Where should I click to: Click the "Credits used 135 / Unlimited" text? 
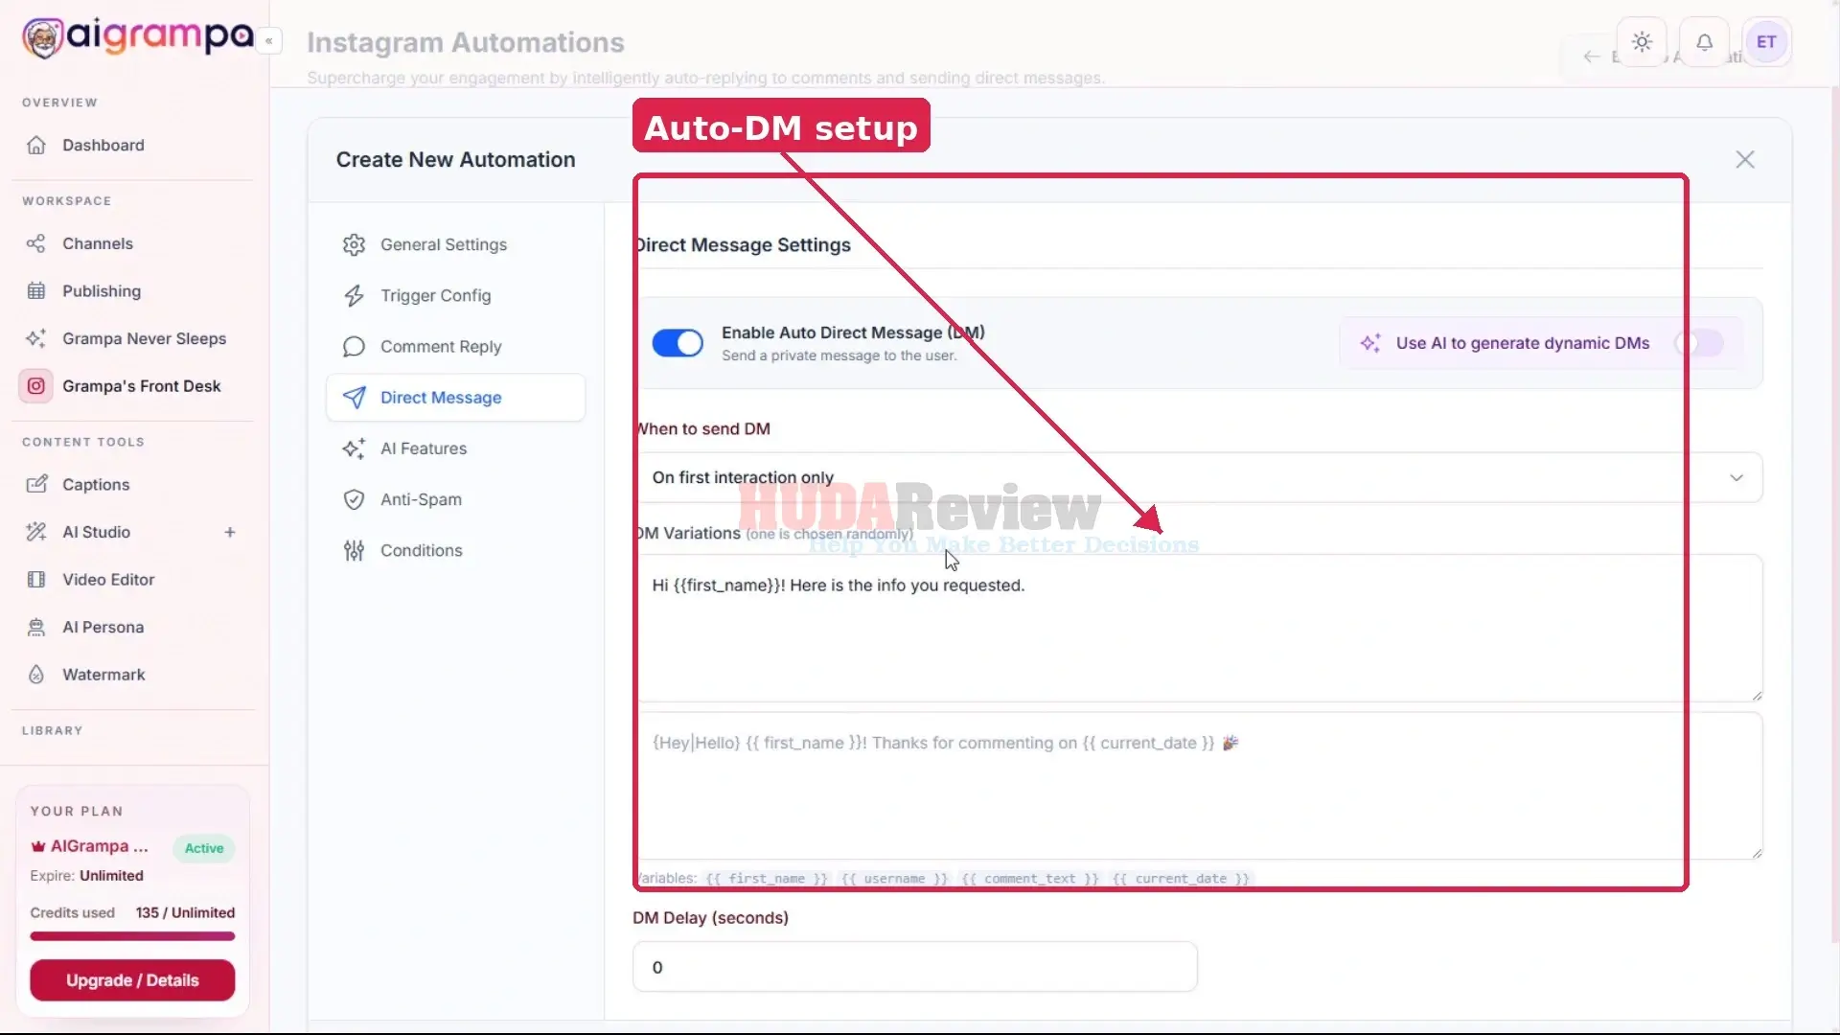tap(132, 912)
